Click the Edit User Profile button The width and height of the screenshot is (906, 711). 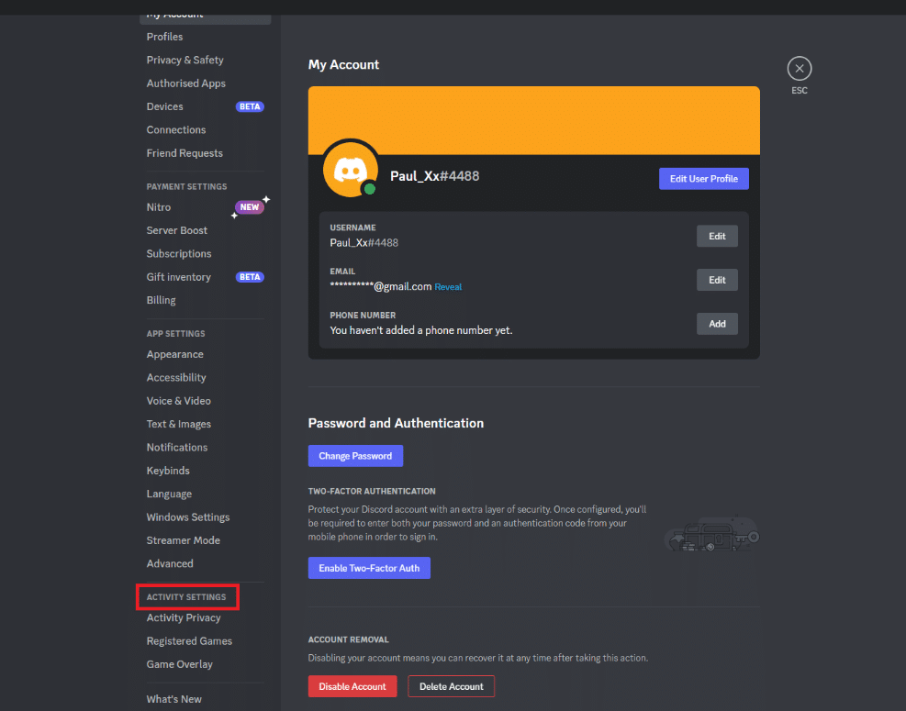click(704, 179)
